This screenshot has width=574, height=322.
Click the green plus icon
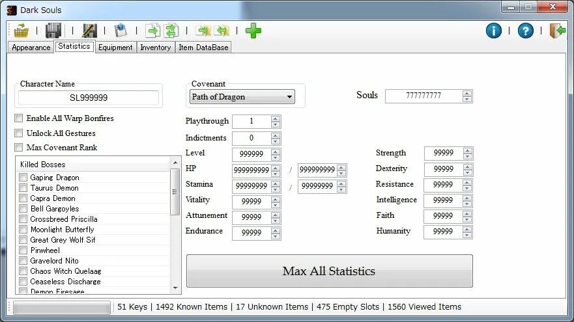(253, 31)
